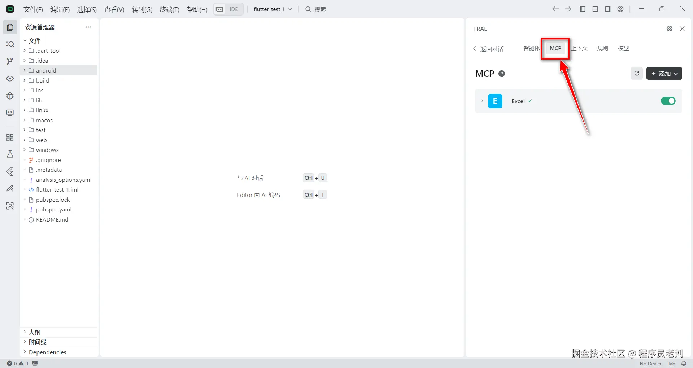The image size is (693, 368).
Task: Refresh the MCP server list
Action: click(637, 74)
